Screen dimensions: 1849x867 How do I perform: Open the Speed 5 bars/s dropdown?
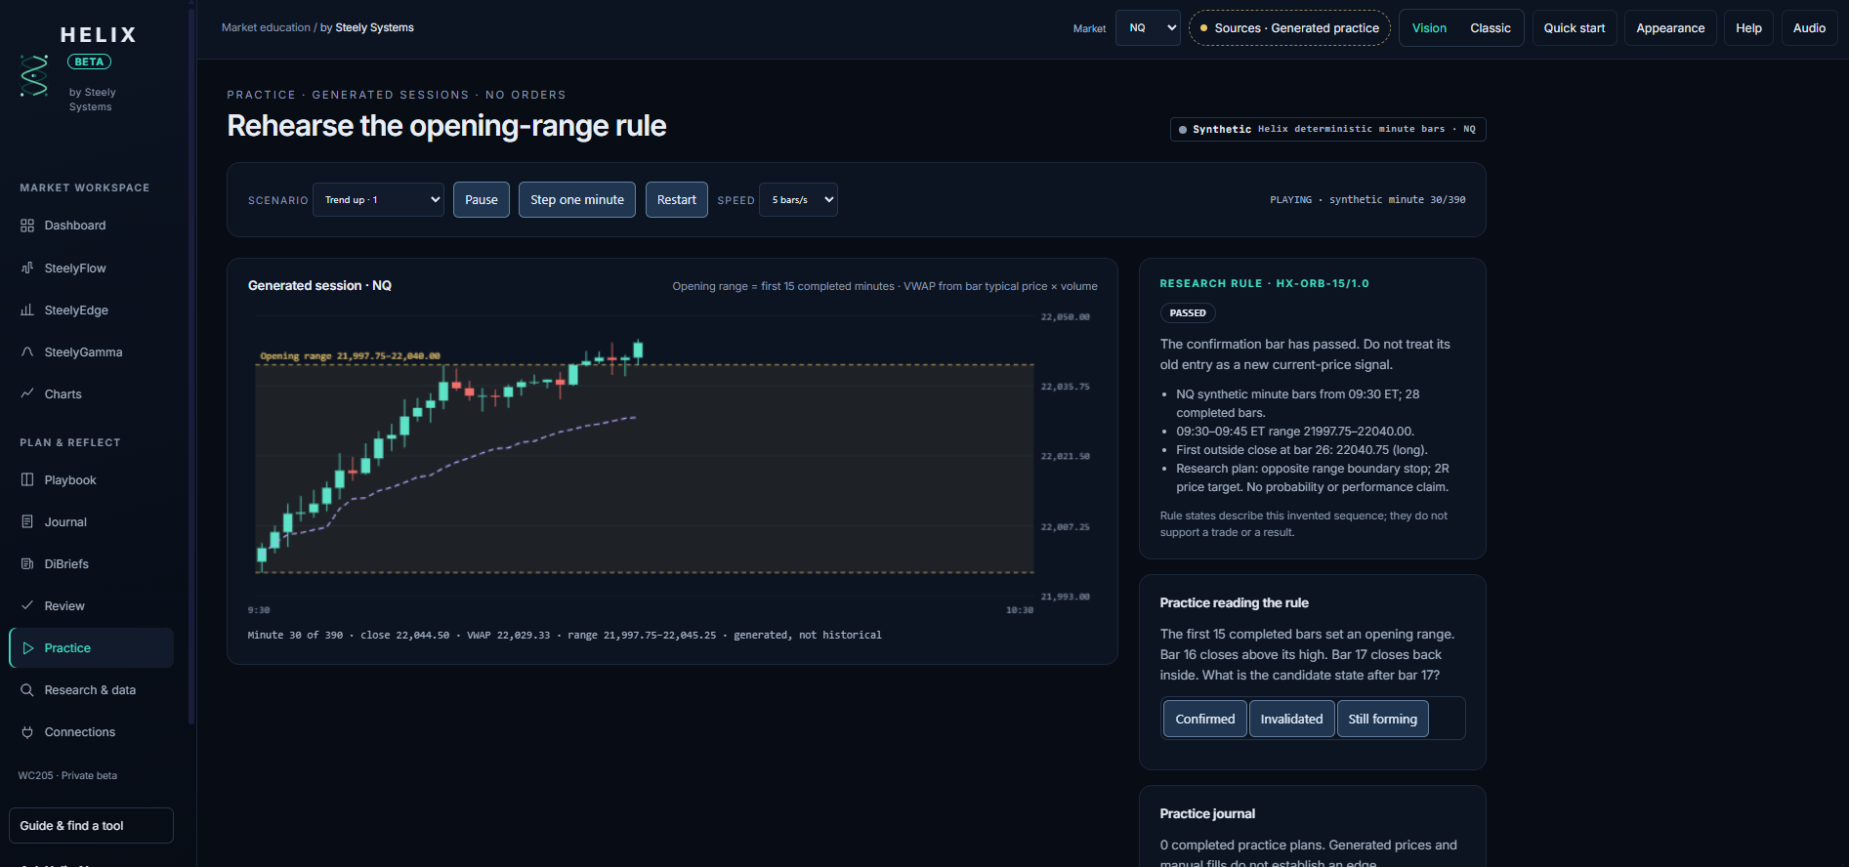(x=798, y=200)
